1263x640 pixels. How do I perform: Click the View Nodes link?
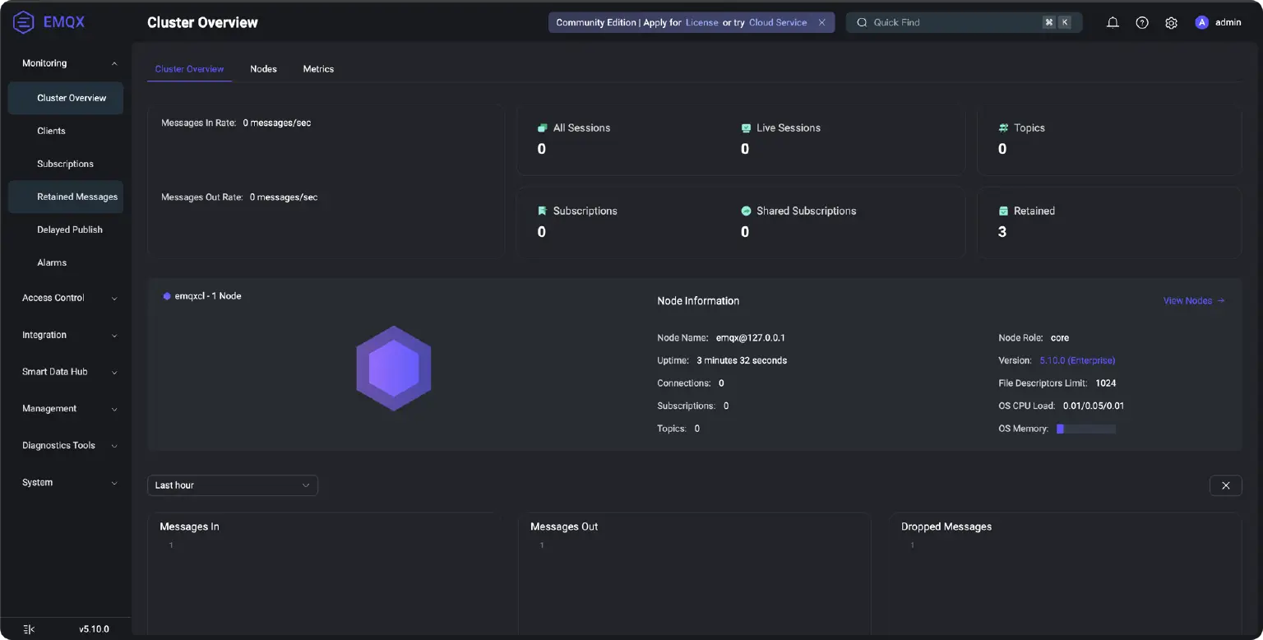[1193, 301]
